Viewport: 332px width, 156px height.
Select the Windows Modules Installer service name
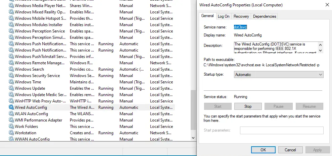pos(39,25)
